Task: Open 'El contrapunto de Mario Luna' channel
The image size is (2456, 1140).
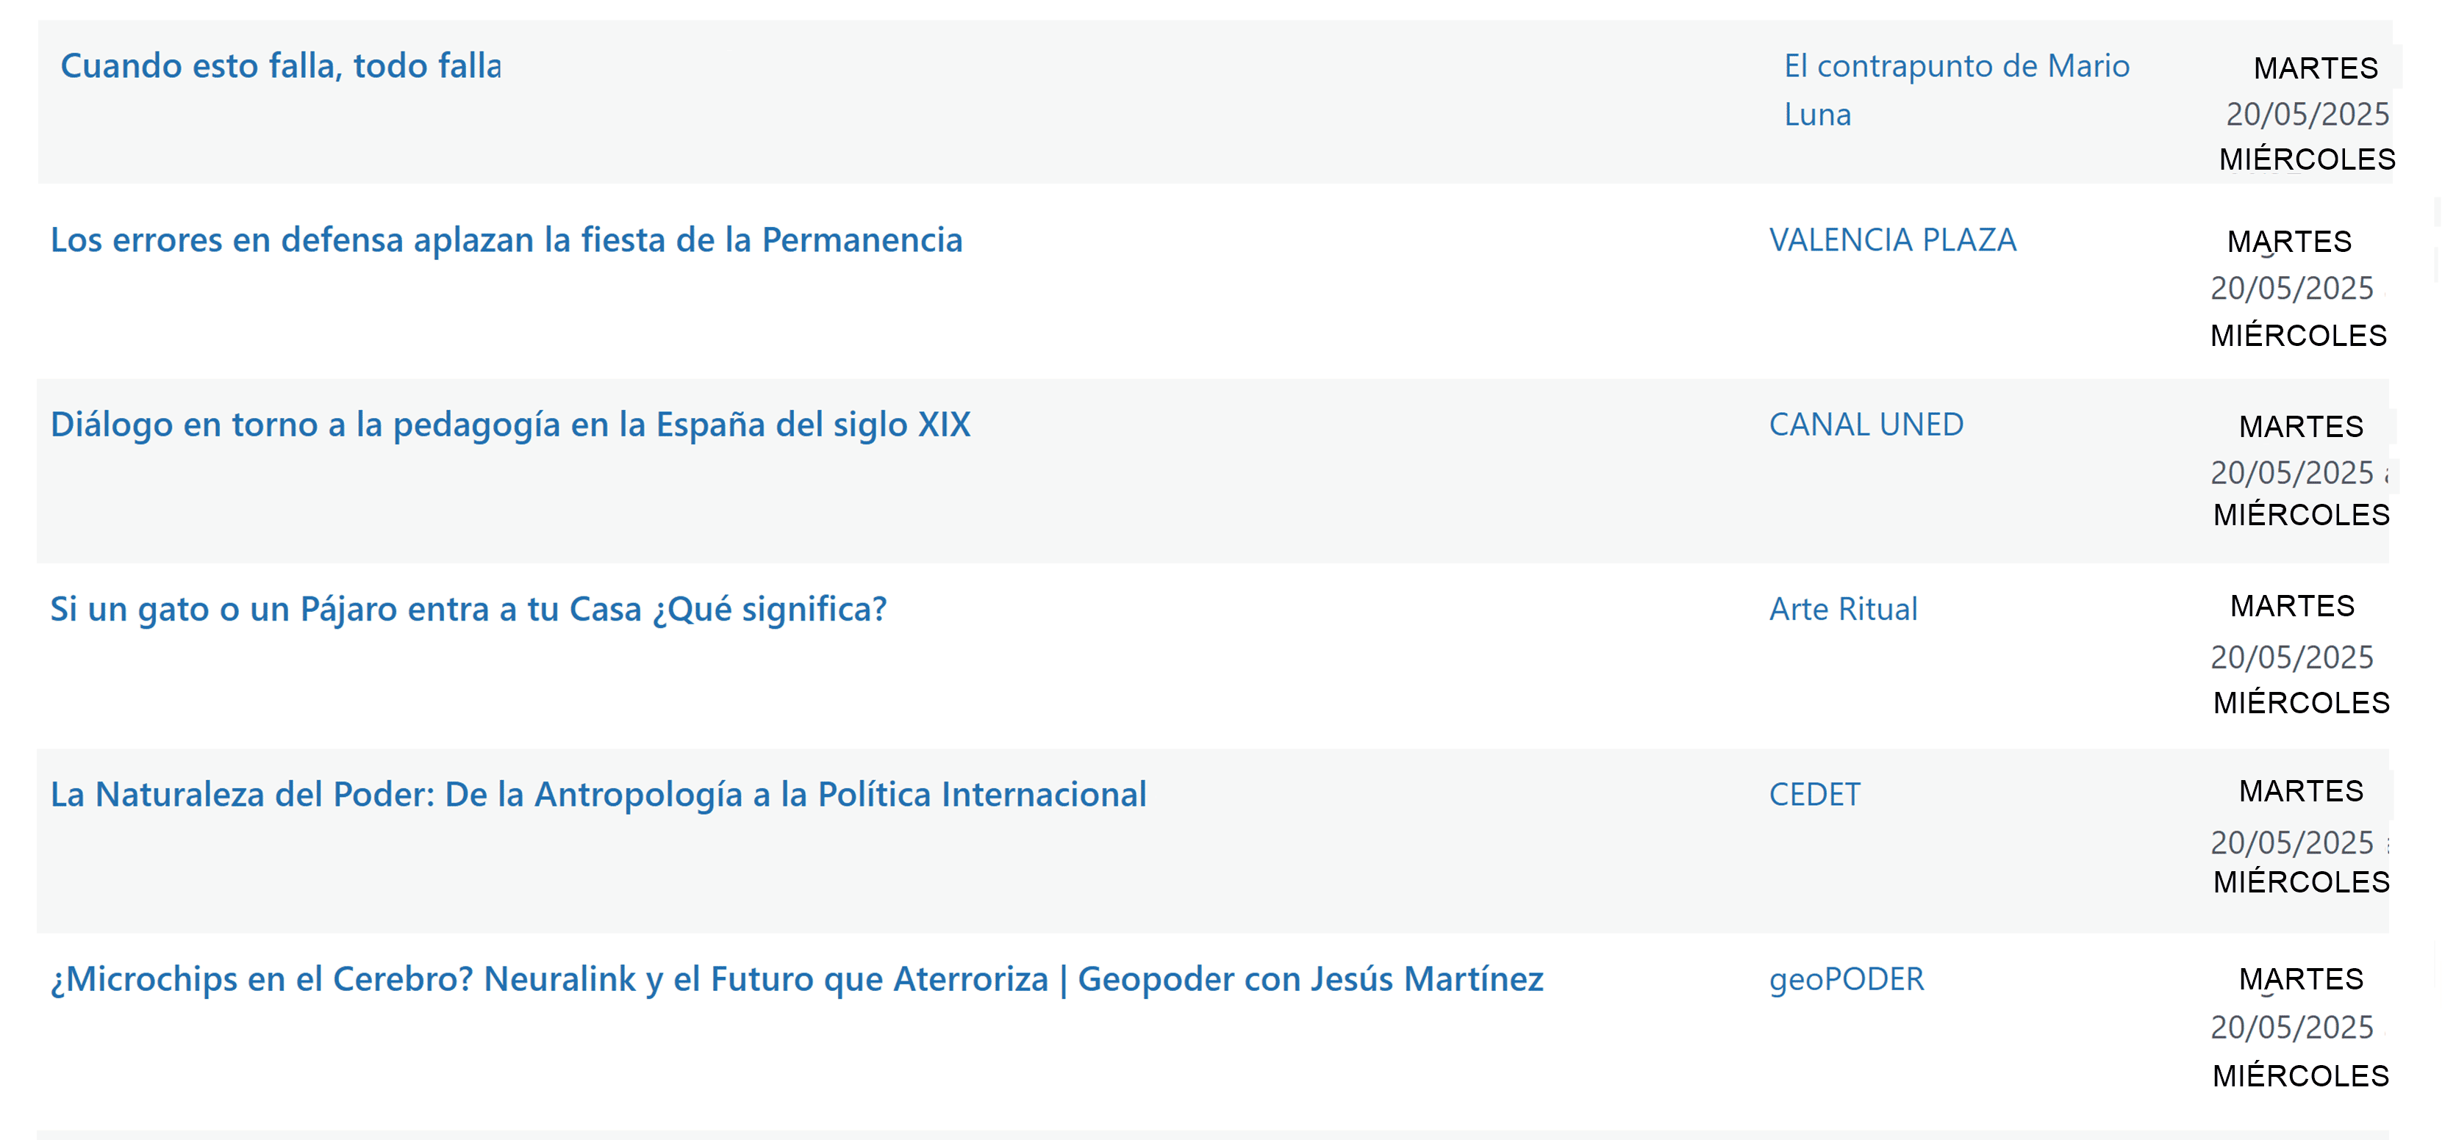Action: coord(1956,90)
